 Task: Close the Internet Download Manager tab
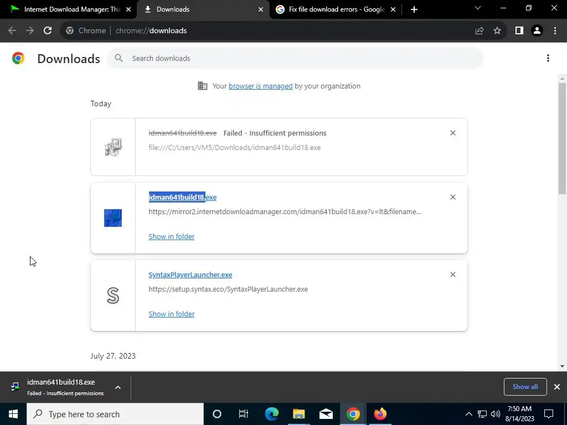tap(128, 9)
